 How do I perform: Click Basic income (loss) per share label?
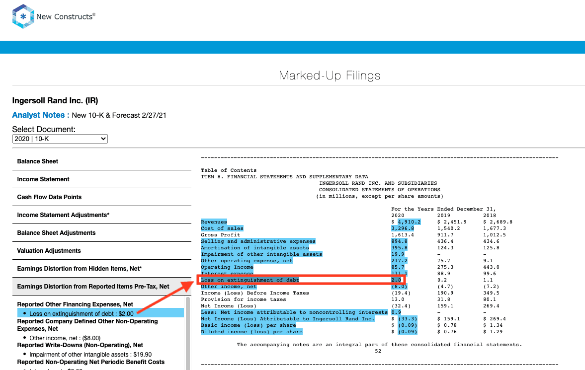pyautogui.click(x=249, y=325)
